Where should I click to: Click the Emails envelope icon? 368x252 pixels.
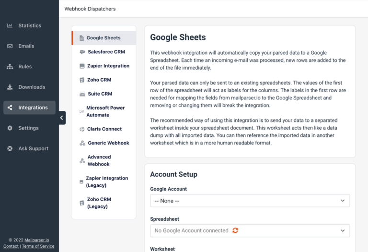10,46
